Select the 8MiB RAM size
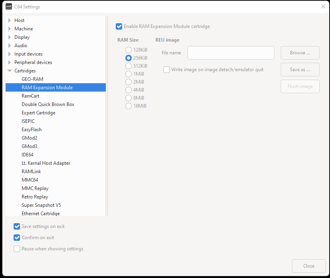The height and width of the screenshot is (278, 330). coord(129,98)
